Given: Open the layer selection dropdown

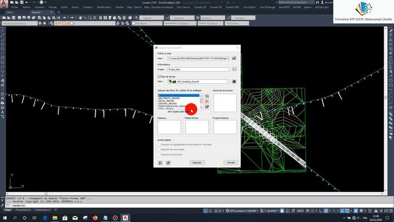Looking at the screenshot, I should [x=85, y=23].
